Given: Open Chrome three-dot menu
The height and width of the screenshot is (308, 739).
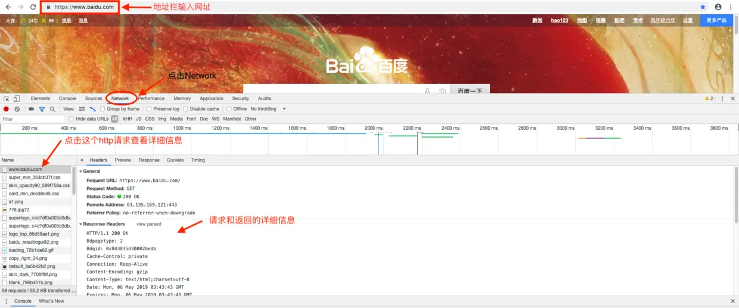Looking at the screenshot, I should point(731,7).
